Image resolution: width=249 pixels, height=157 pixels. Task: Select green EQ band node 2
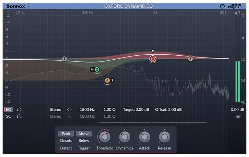coord(97,69)
